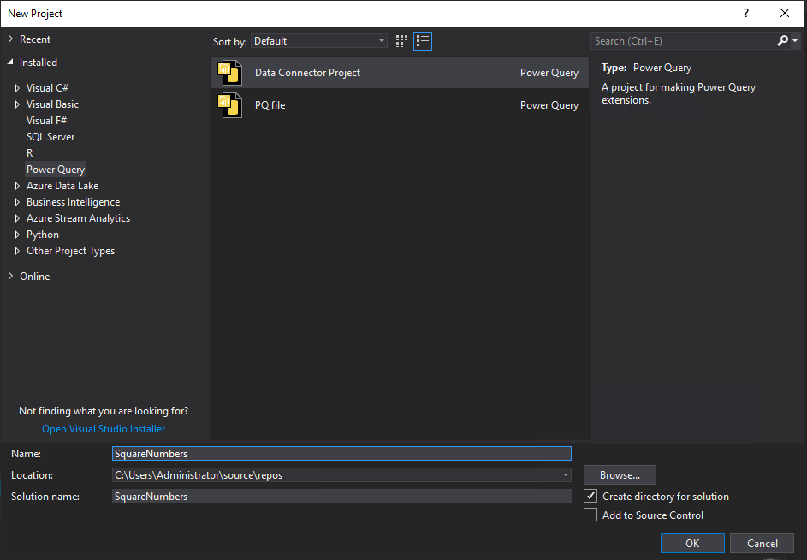Open the help question mark button
Viewport: 807px width, 560px height.
745,14
